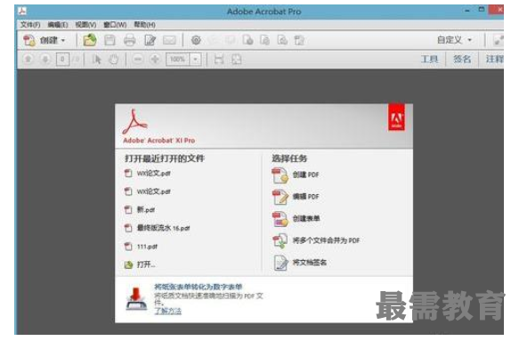Click the zoom in plus icon
This screenshot has height=341, width=511.
tap(155, 60)
